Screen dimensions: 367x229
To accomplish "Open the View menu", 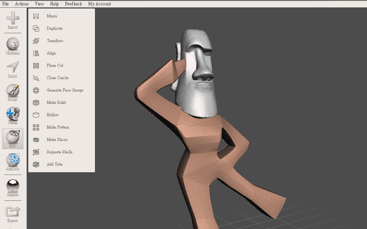I will (39, 4).
